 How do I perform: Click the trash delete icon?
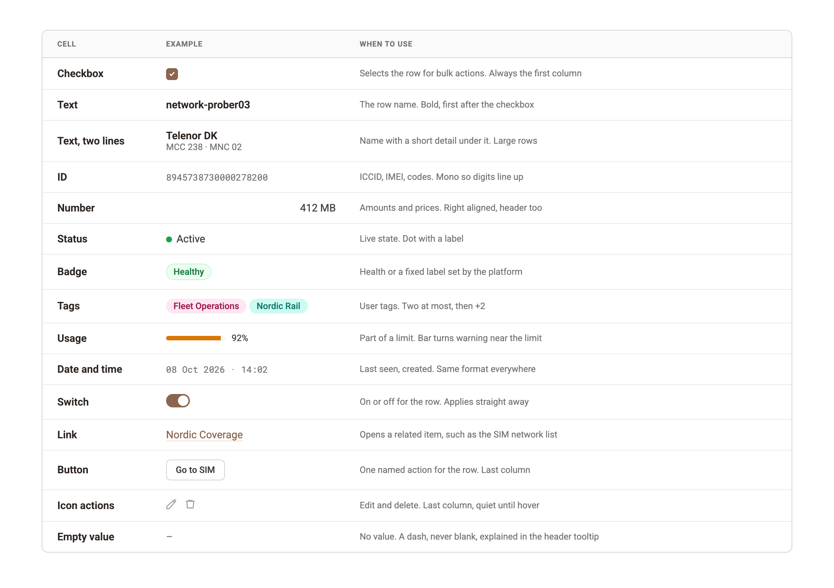coord(190,504)
